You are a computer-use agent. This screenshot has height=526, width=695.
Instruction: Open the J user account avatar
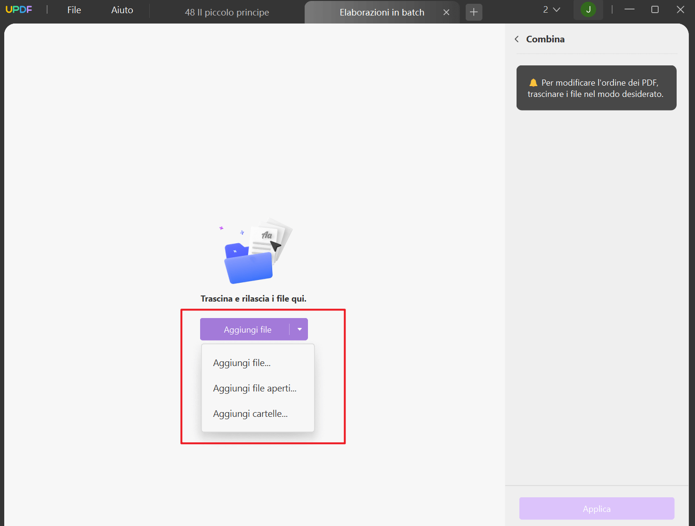(x=588, y=9)
